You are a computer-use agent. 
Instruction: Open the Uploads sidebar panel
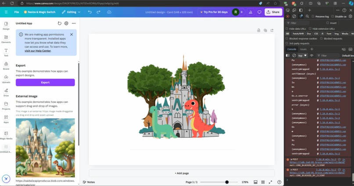coord(6,79)
